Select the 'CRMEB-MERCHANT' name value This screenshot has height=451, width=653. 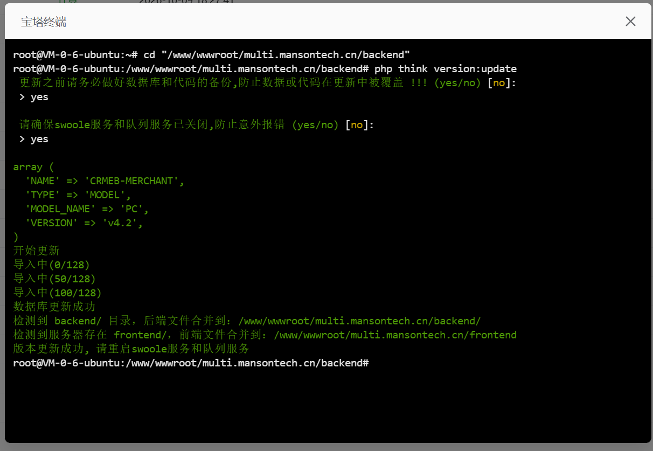131,181
